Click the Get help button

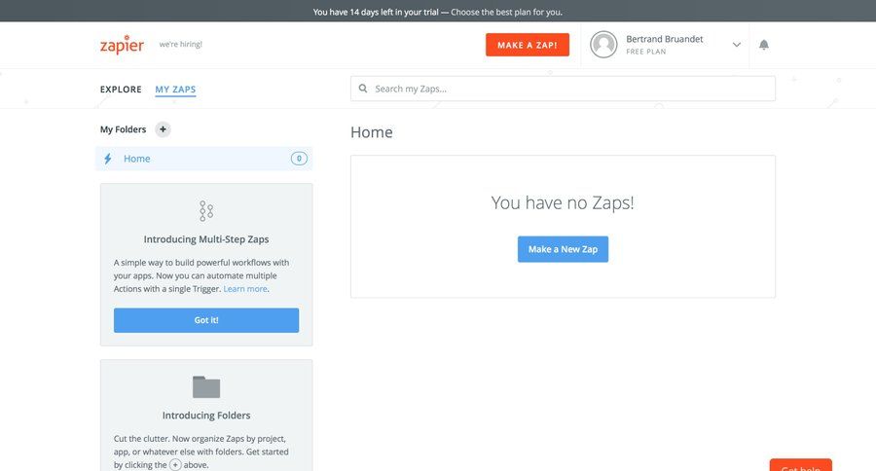pos(801,465)
